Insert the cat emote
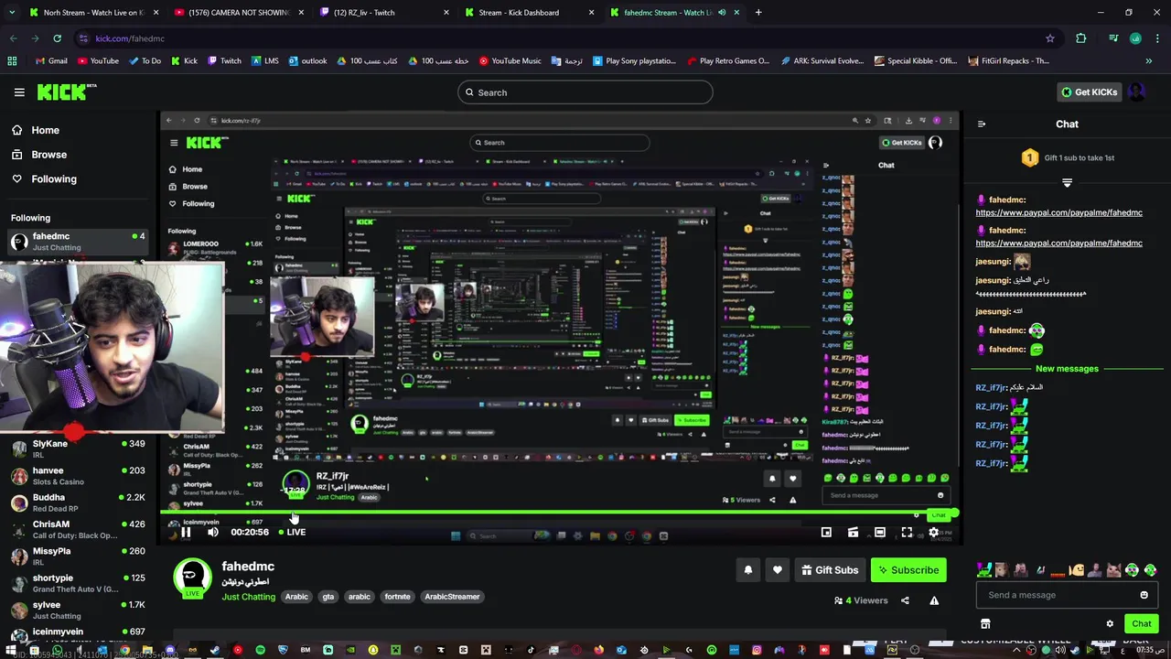 [1113, 570]
